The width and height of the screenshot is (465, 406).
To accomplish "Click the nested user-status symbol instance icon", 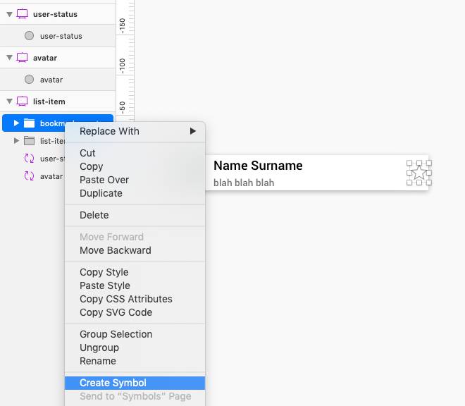I will point(29,159).
